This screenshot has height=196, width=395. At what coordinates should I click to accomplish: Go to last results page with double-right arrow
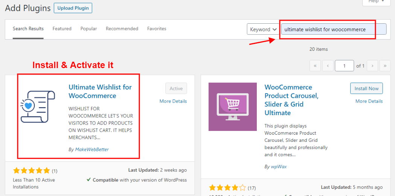click(x=385, y=66)
